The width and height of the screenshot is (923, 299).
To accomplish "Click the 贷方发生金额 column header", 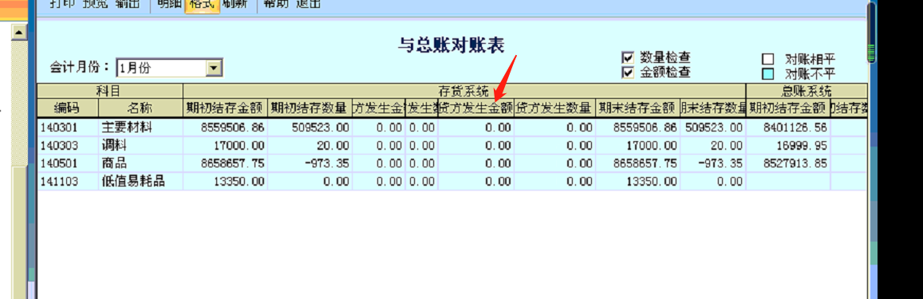I will (476, 108).
